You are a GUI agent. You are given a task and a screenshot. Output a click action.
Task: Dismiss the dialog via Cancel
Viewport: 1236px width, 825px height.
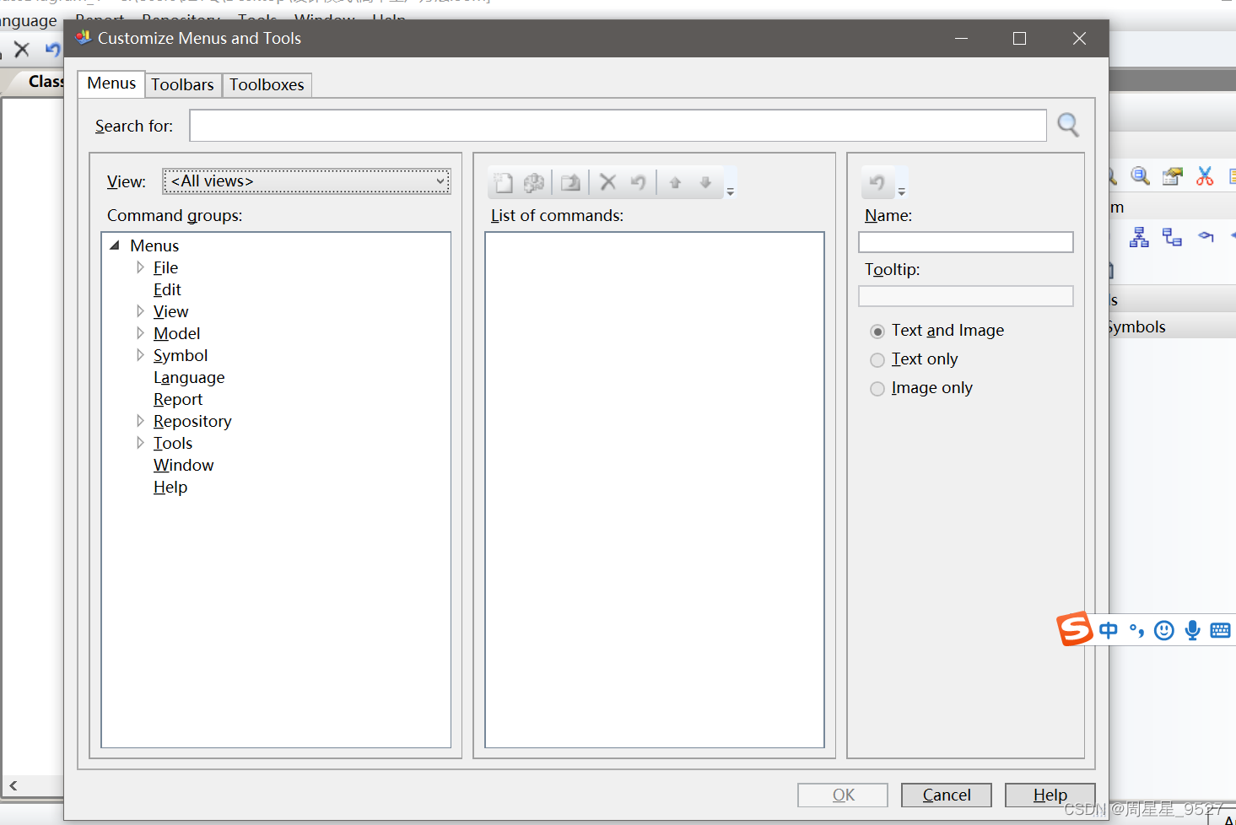click(x=946, y=795)
